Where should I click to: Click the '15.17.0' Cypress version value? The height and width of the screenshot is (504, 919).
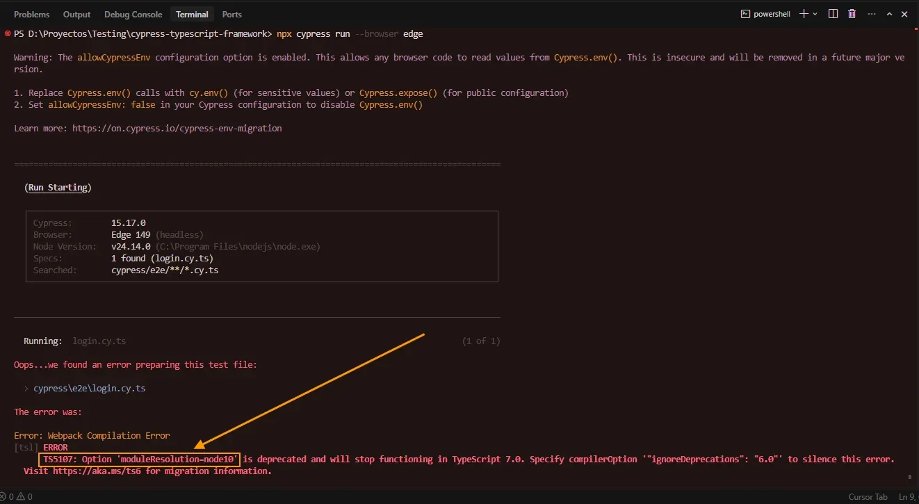click(x=129, y=223)
